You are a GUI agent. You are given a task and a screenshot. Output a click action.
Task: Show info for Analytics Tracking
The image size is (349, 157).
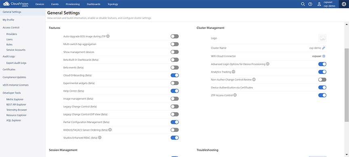[x=233, y=72]
